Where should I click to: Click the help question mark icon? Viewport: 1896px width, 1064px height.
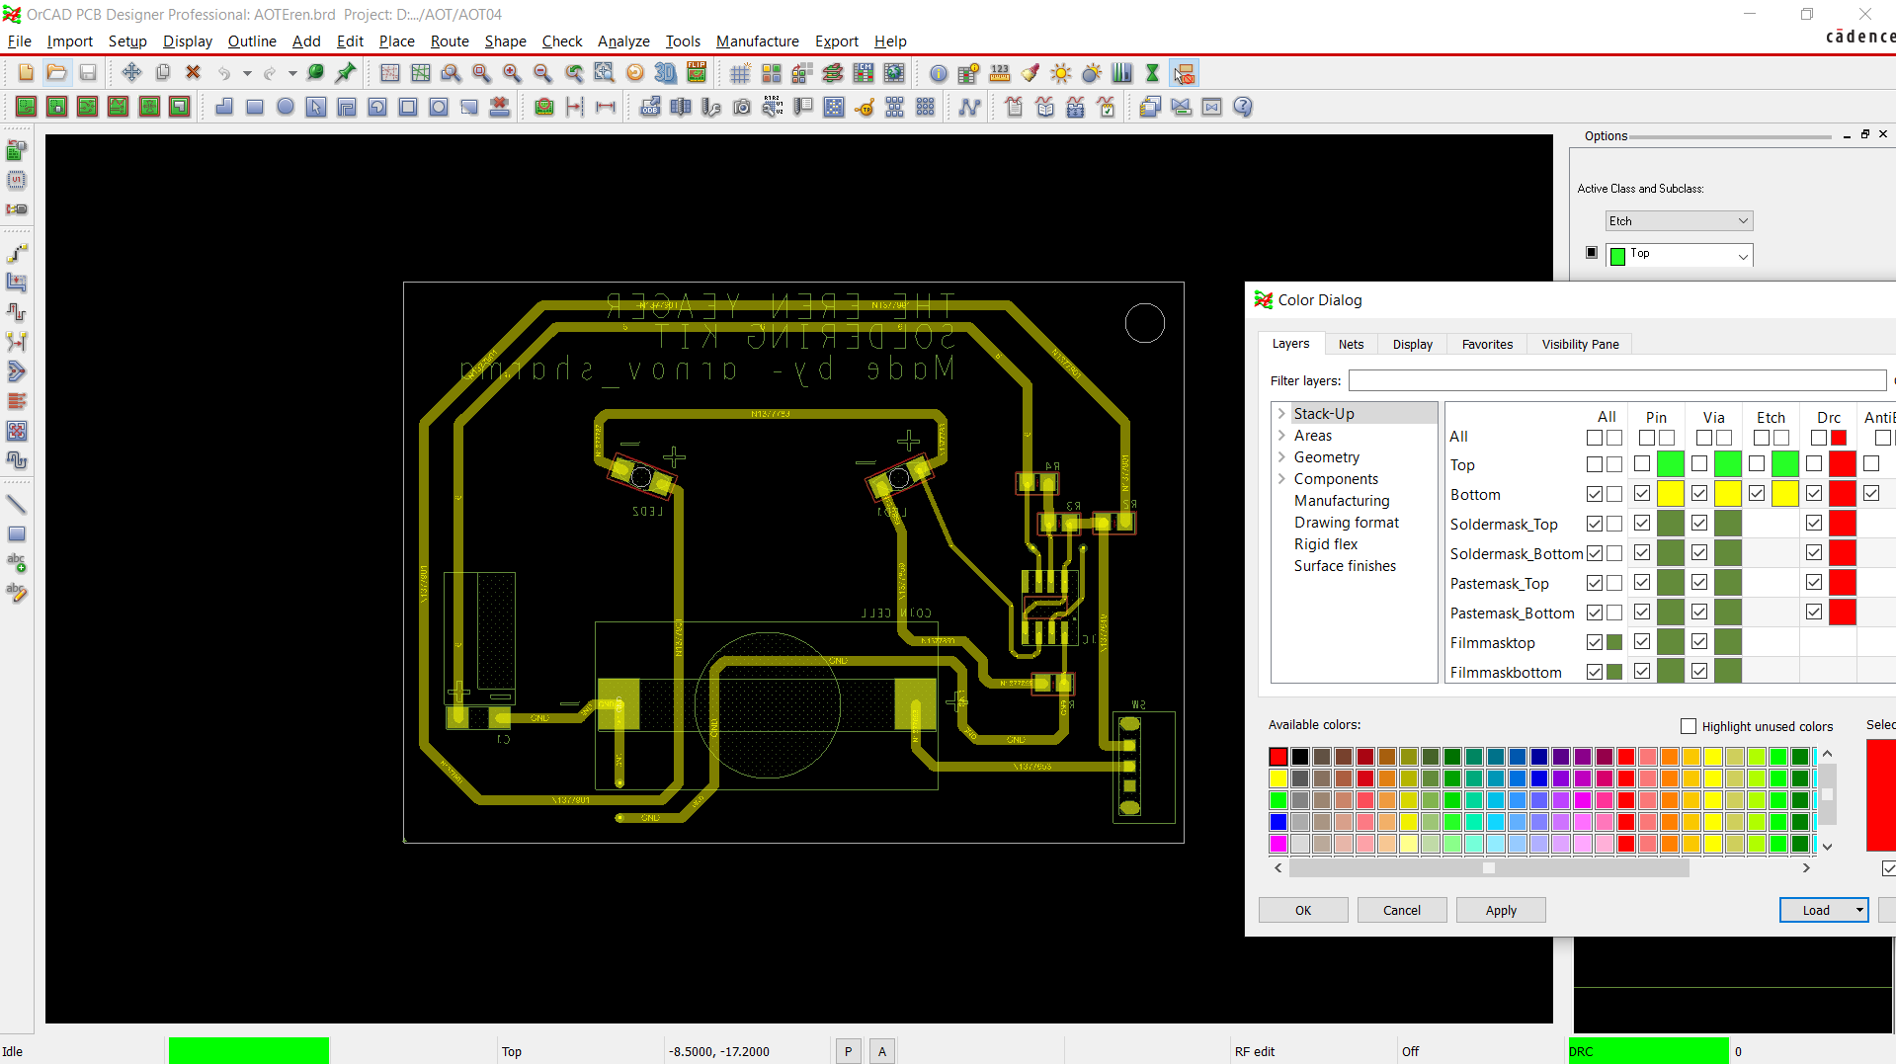tap(1243, 108)
